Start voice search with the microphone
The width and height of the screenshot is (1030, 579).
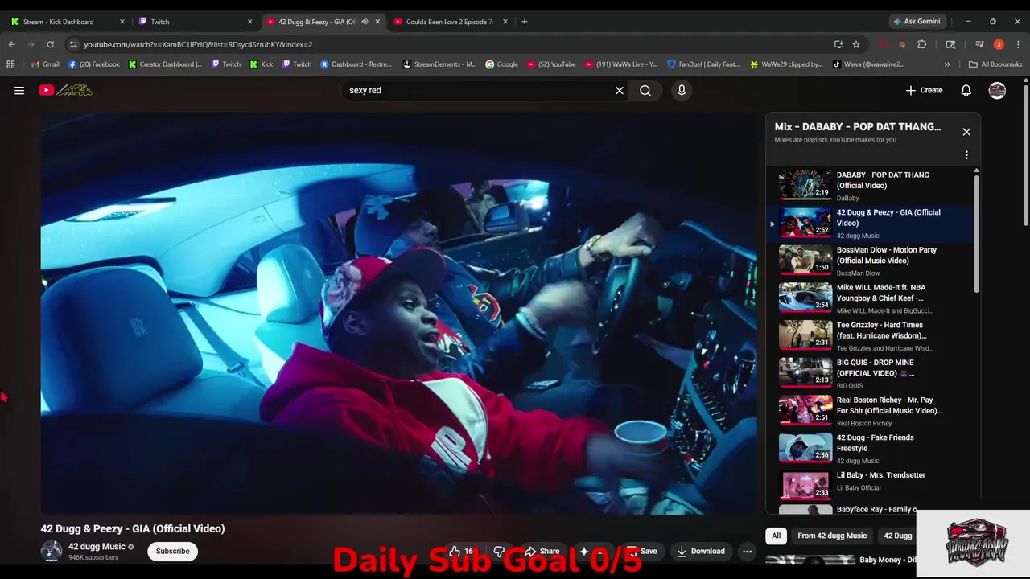[682, 90]
